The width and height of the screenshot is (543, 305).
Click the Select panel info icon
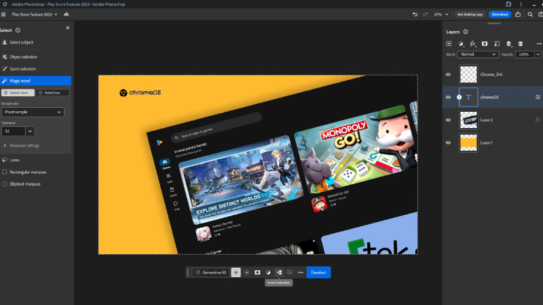click(18, 30)
